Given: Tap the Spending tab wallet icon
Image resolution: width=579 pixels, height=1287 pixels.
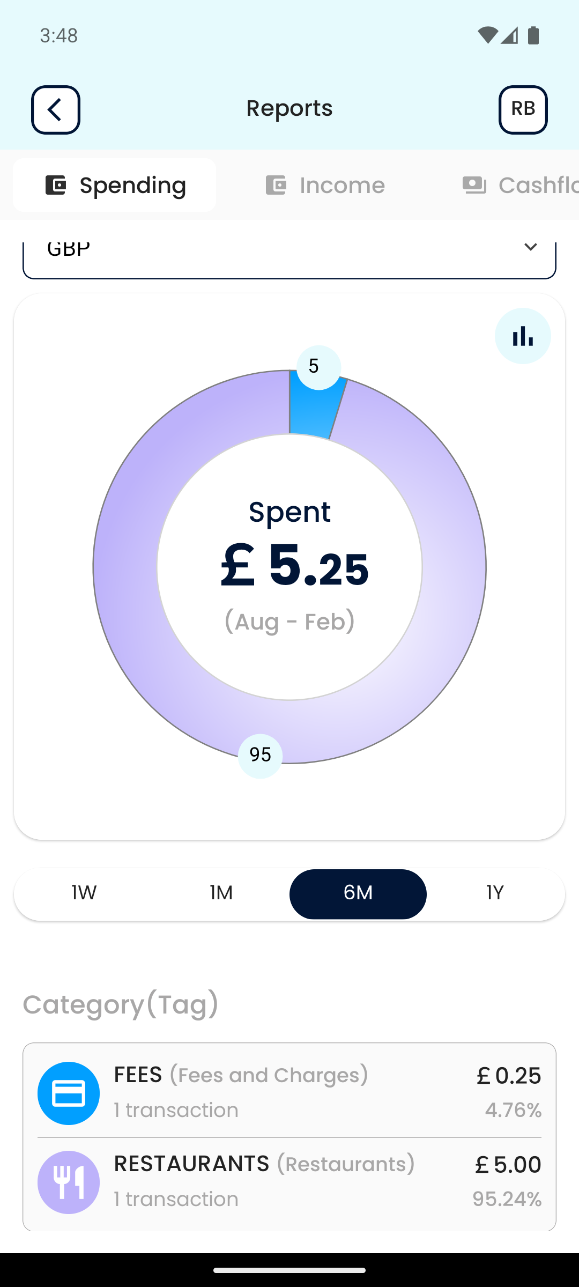Looking at the screenshot, I should click(x=56, y=185).
